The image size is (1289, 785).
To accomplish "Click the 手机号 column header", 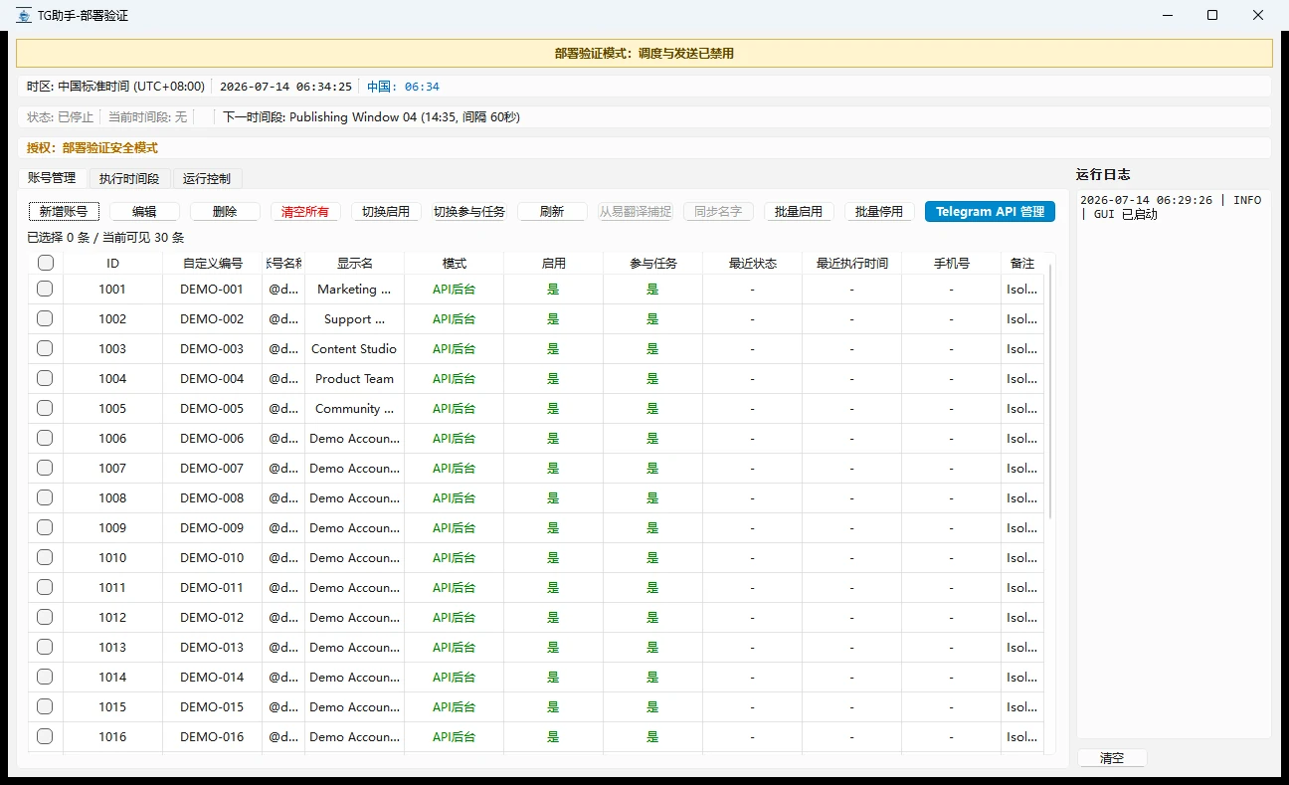I will 952,264.
